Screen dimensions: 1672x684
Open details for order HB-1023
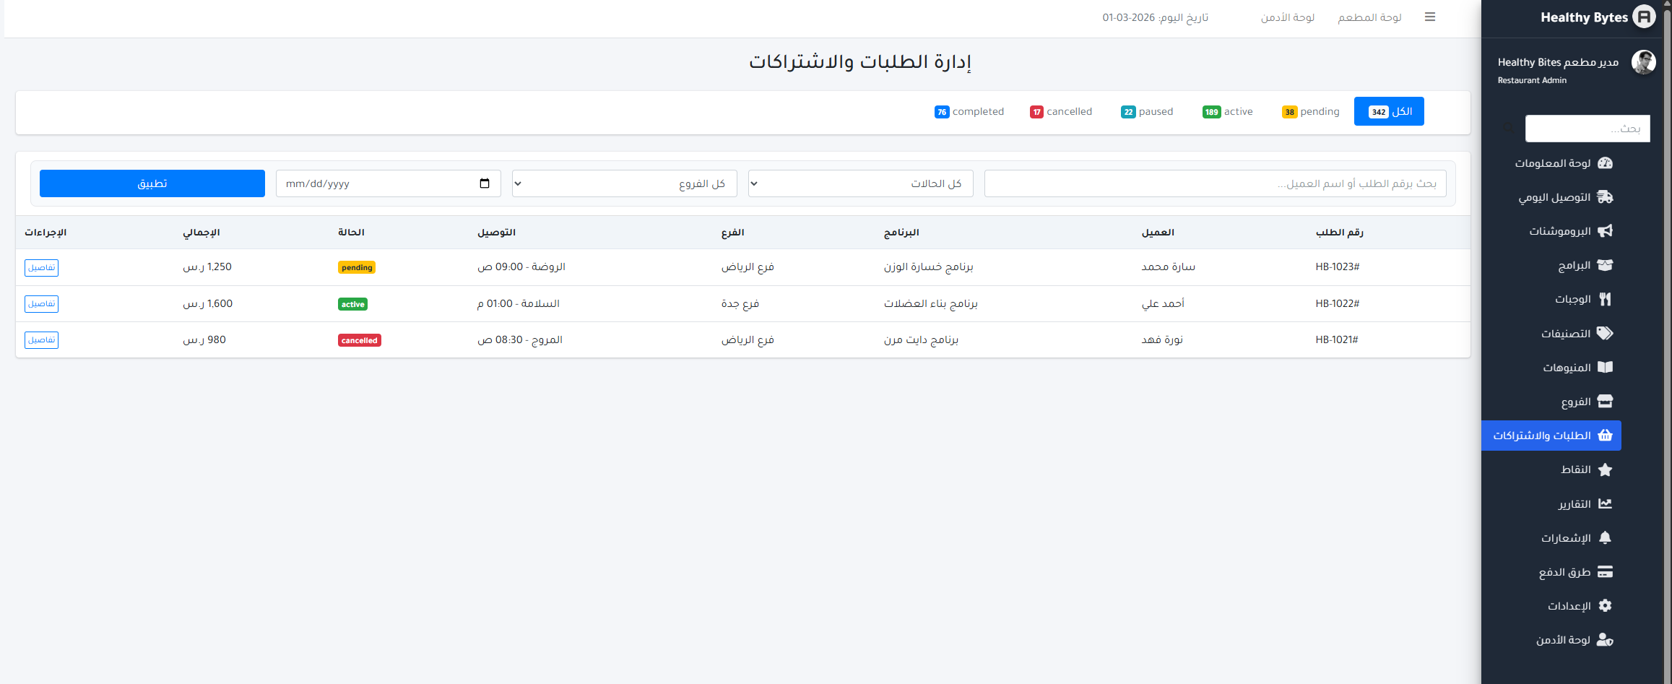41,267
